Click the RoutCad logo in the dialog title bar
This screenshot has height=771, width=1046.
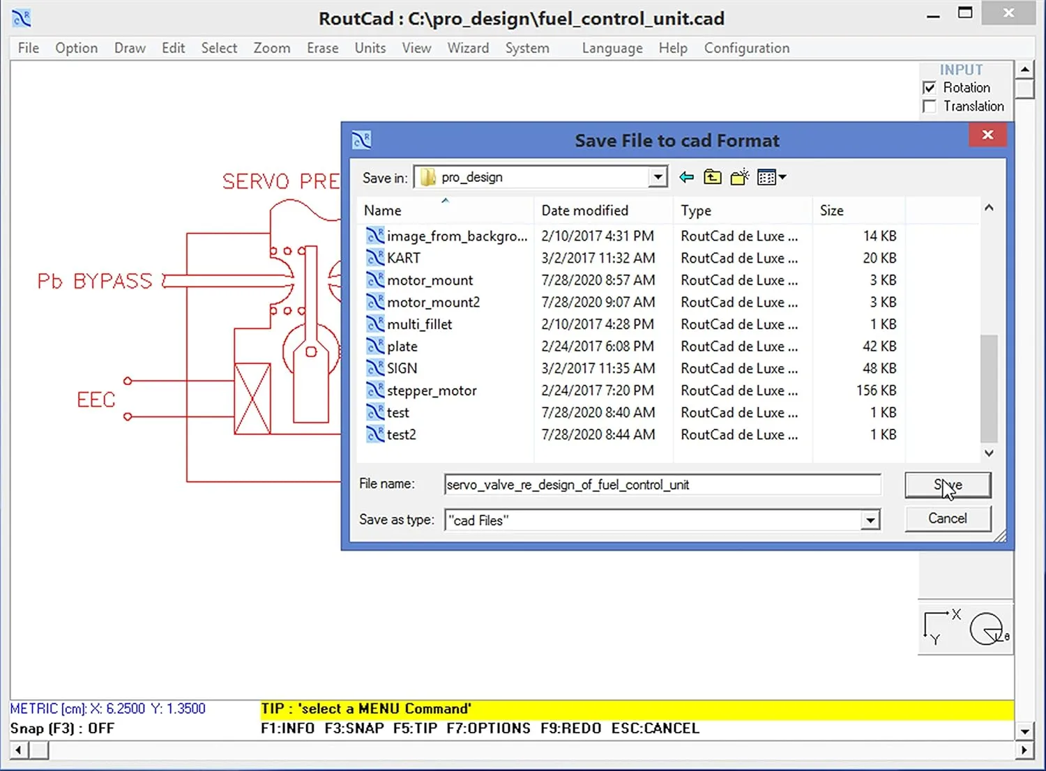click(361, 139)
